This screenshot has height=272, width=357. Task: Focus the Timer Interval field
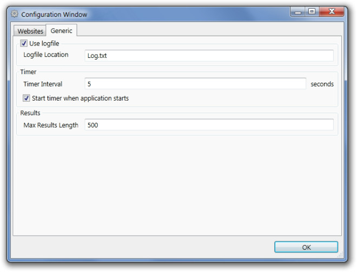coord(195,84)
